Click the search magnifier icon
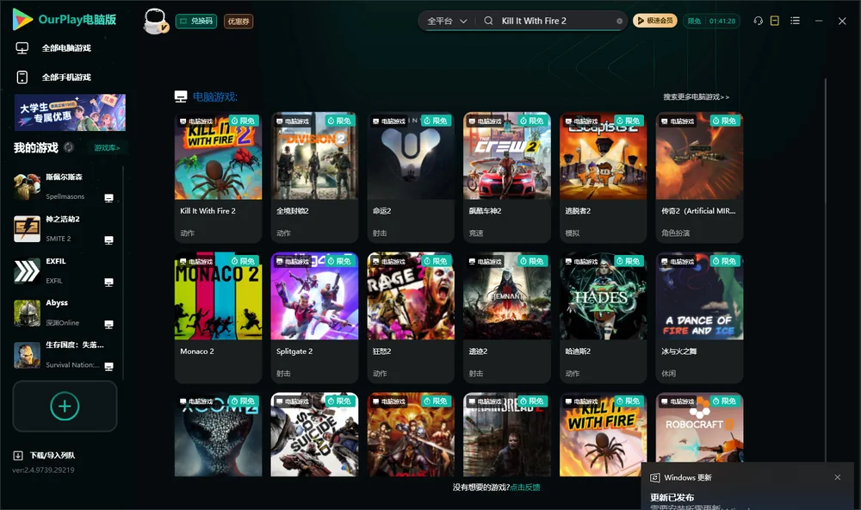The width and height of the screenshot is (861, 510). (488, 21)
